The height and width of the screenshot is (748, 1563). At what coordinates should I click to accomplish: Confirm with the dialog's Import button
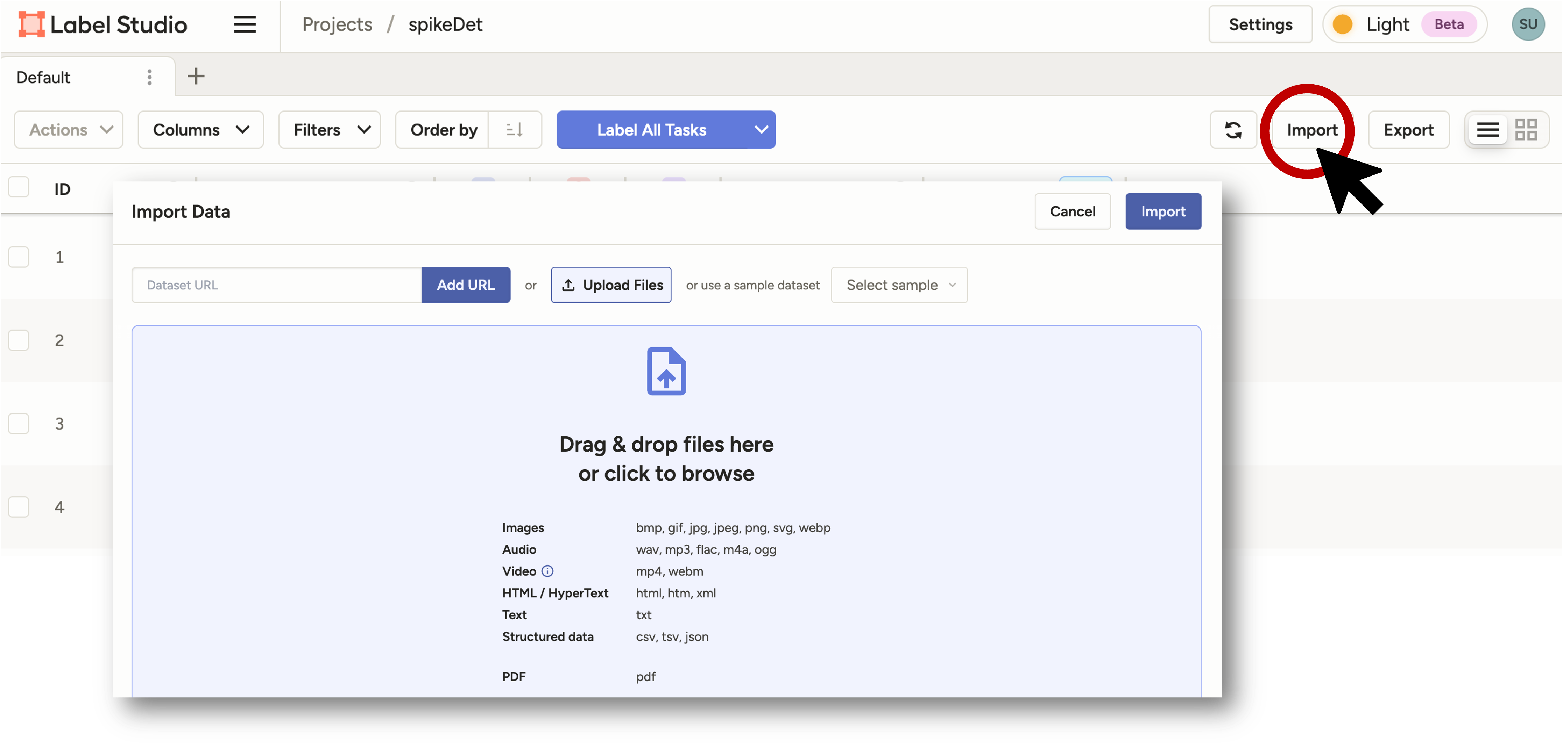1162,211
